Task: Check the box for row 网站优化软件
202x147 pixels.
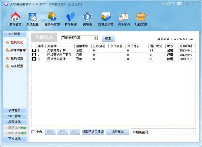Action: [34, 59]
